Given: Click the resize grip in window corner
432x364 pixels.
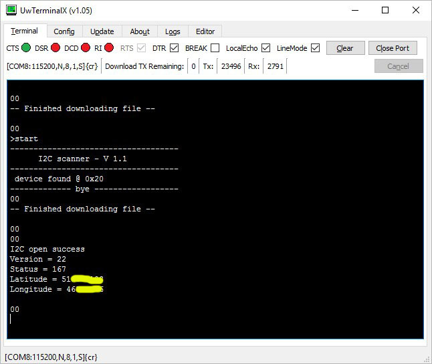Looking at the screenshot, I should pos(427,359).
